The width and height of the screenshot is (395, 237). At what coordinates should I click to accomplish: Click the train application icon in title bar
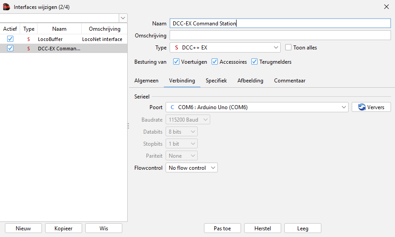7,7
